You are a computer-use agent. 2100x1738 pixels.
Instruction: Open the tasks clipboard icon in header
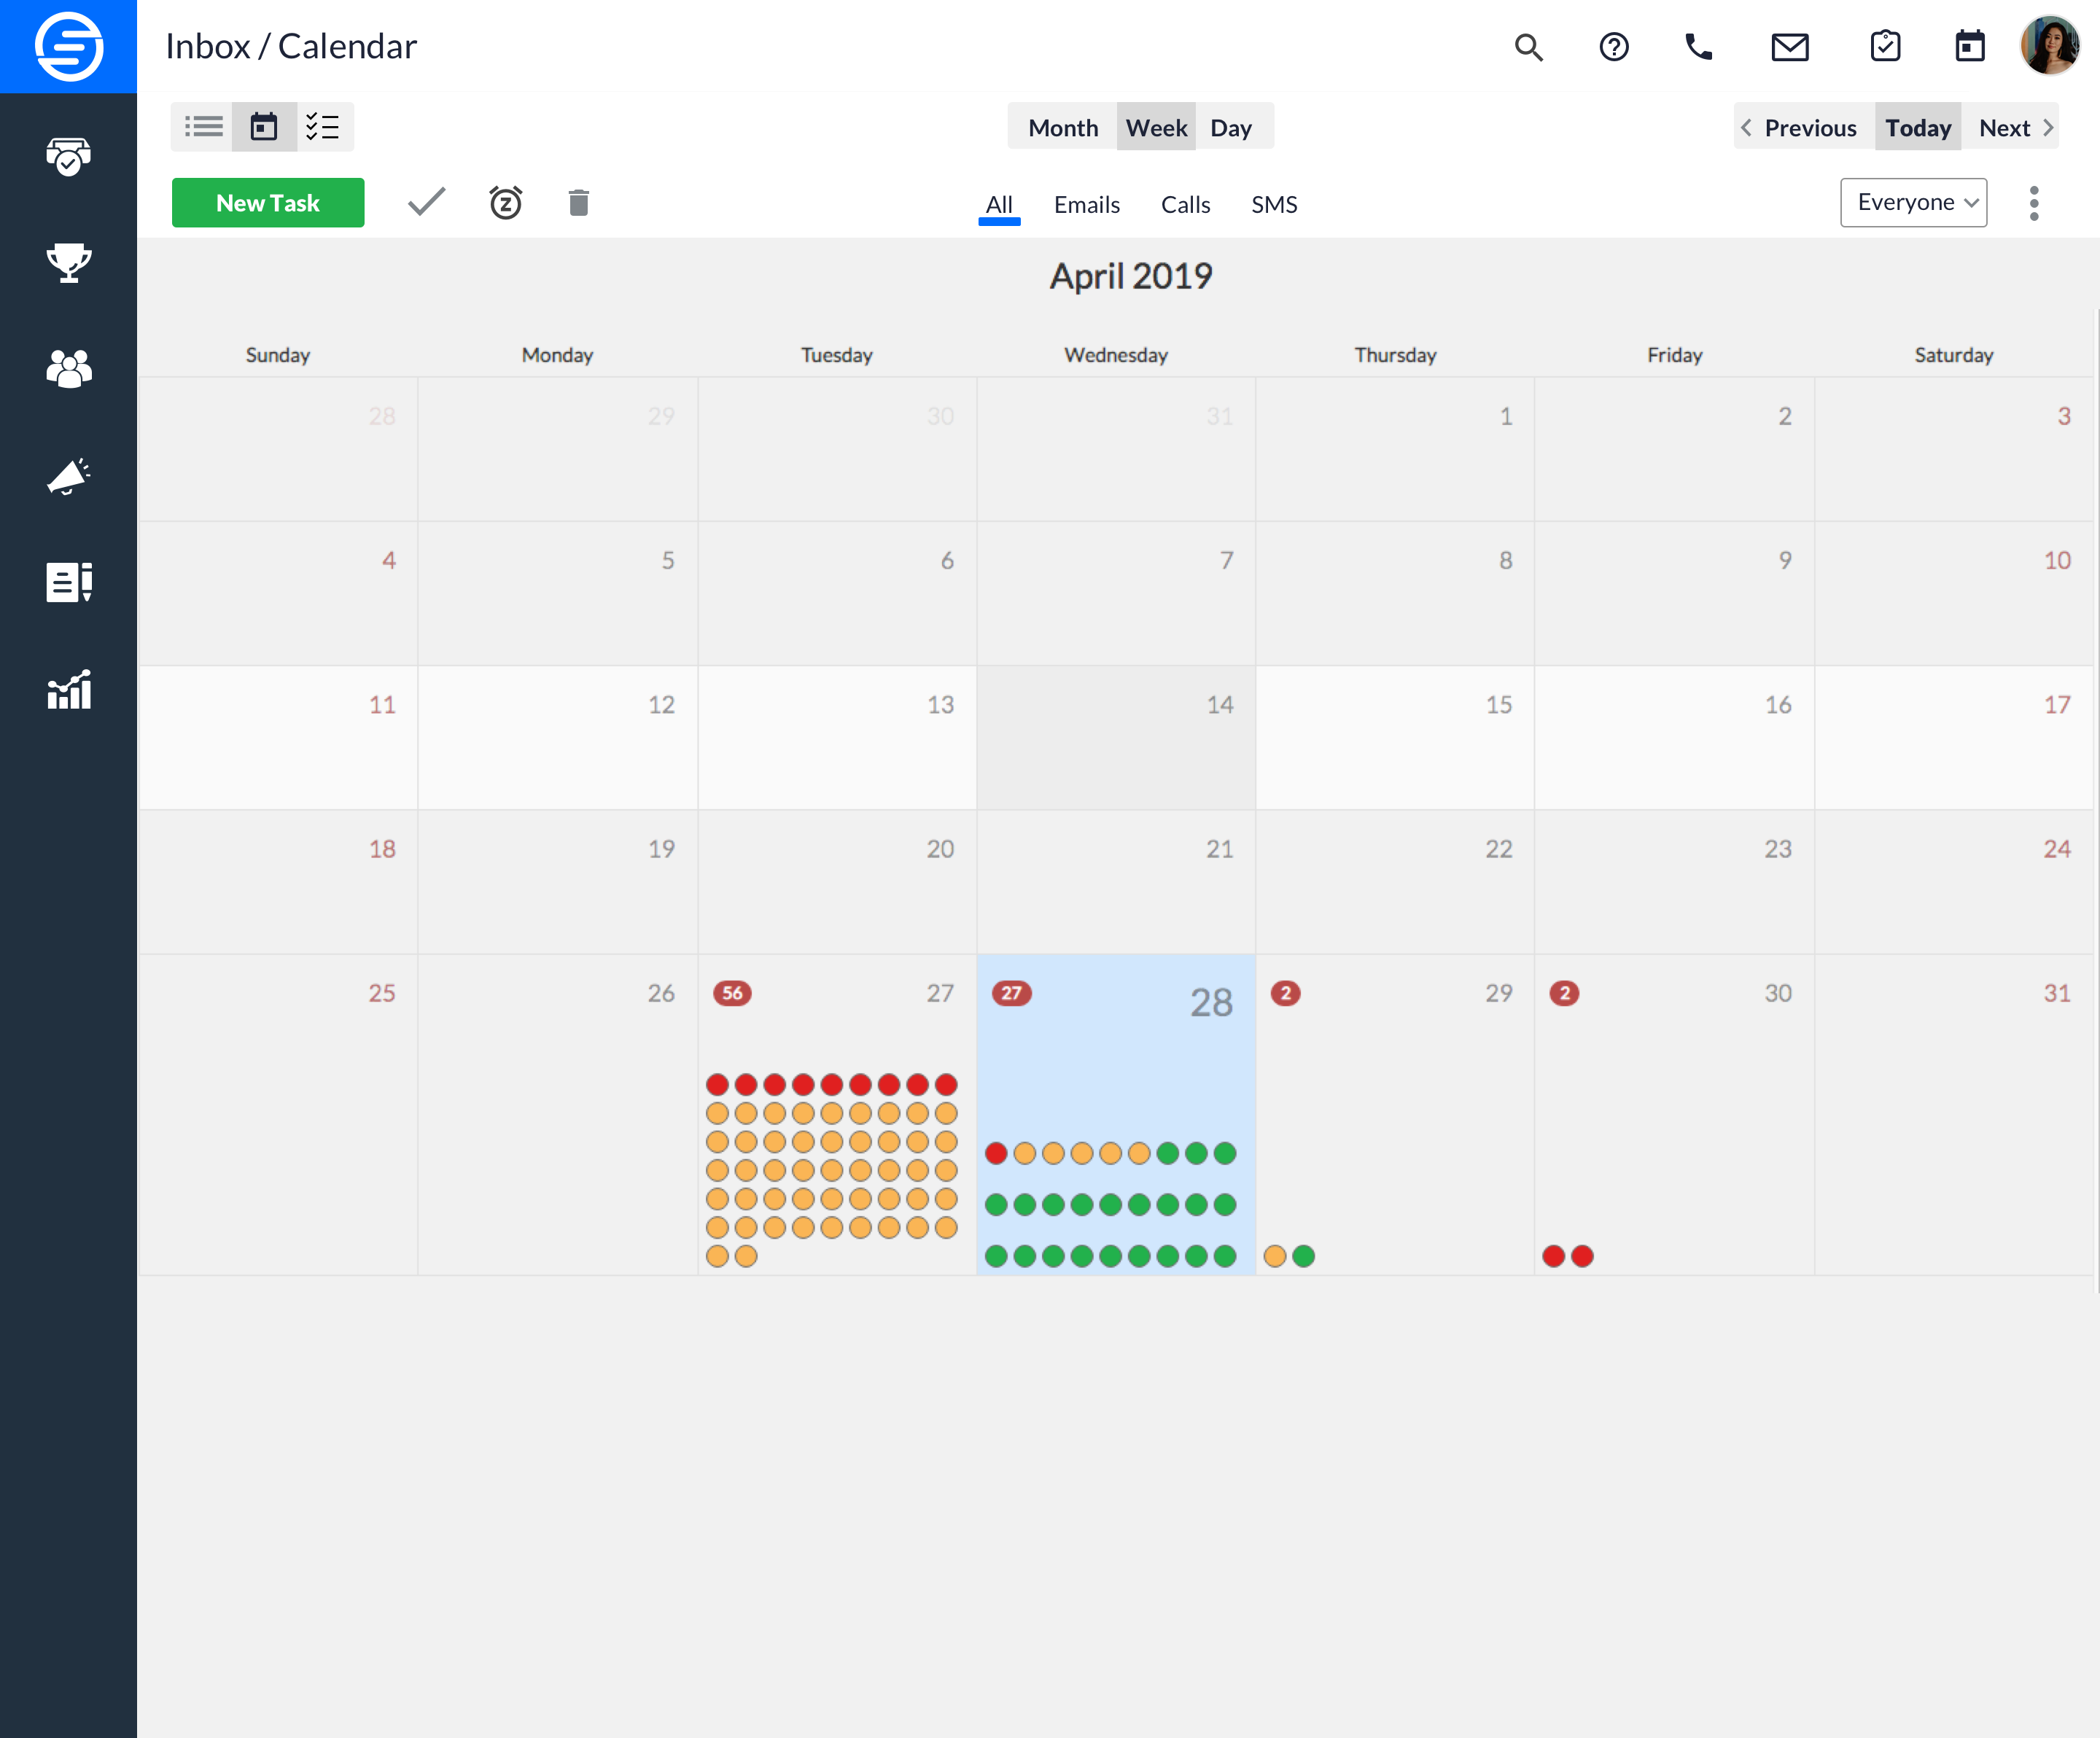pos(1884,46)
